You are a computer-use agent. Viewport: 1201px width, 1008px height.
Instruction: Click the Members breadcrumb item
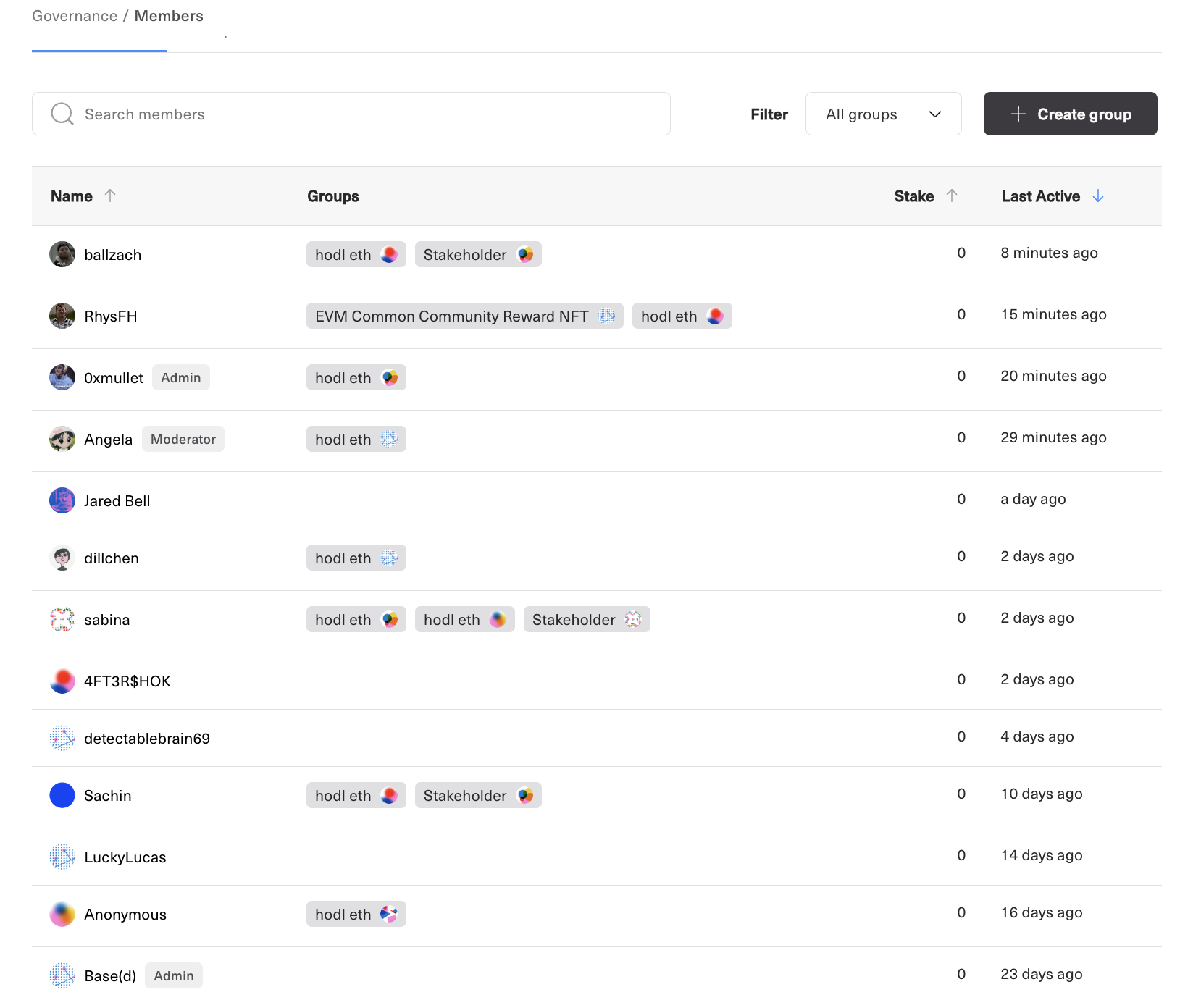pos(169,16)
